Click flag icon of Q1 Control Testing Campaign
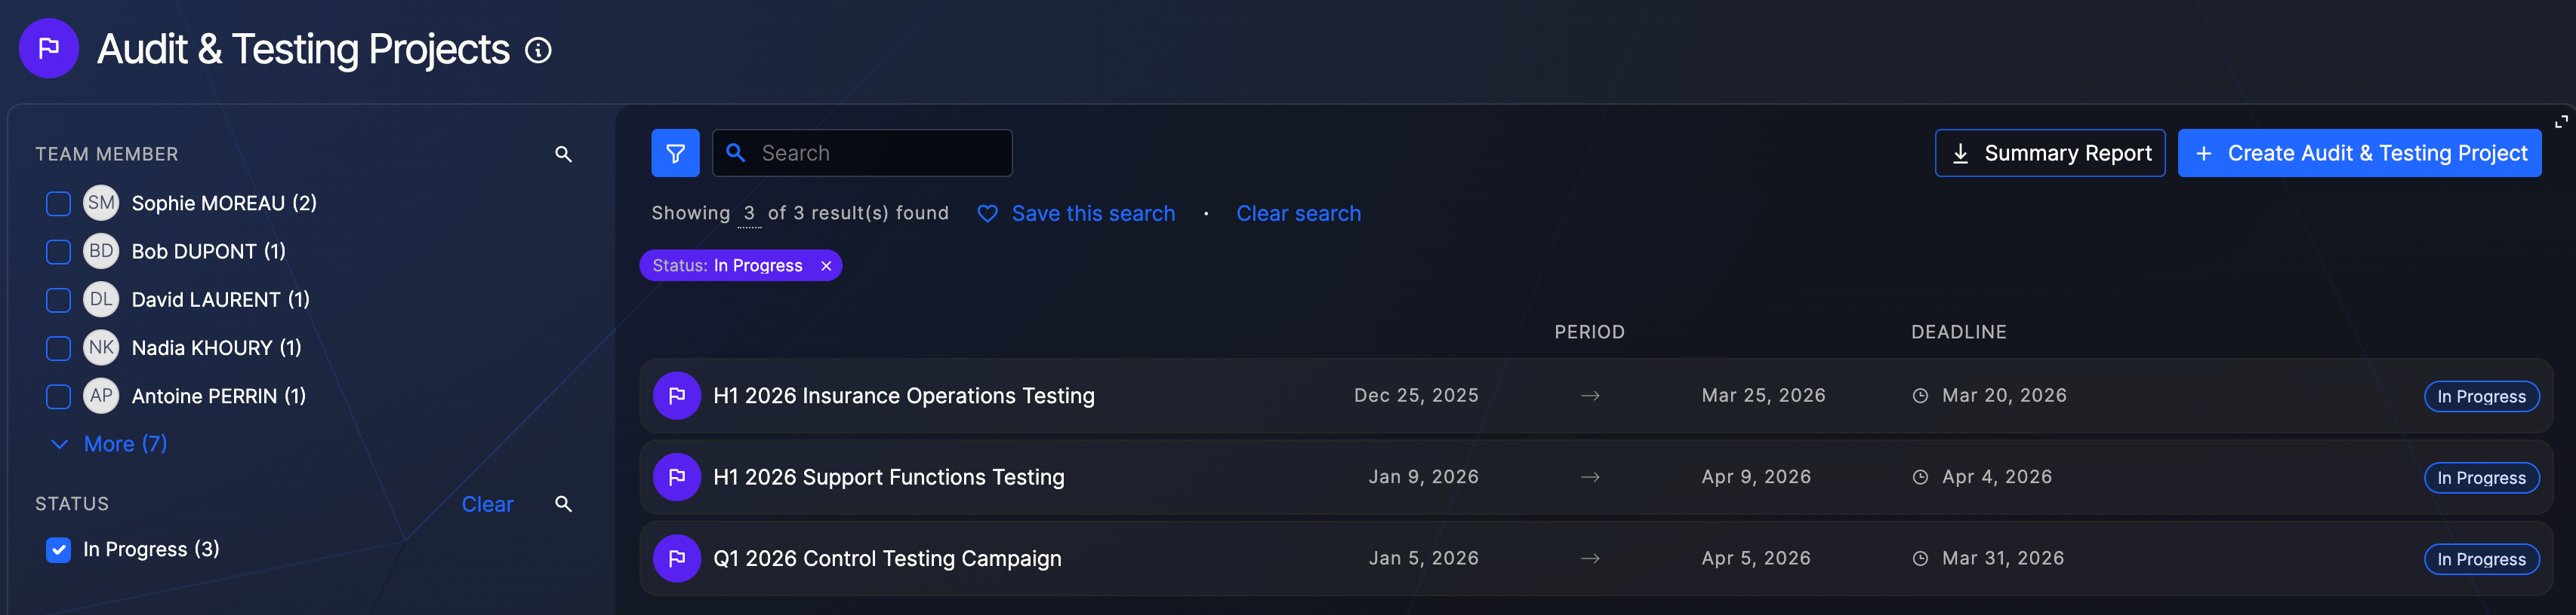 [676, 559]
